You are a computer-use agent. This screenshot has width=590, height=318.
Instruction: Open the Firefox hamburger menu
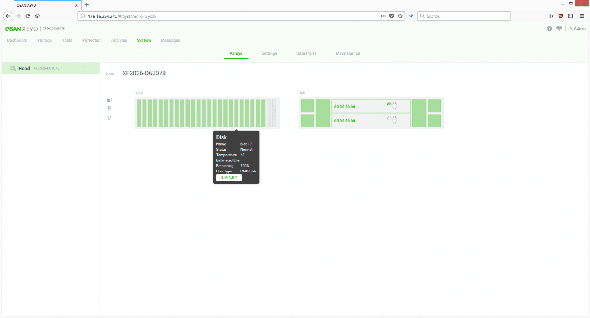582,16
